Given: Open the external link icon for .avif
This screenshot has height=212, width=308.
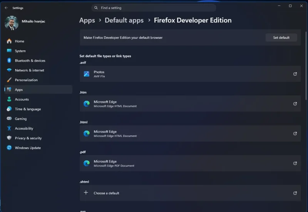Looking at the screenshot, I should [x=295, y=74].
